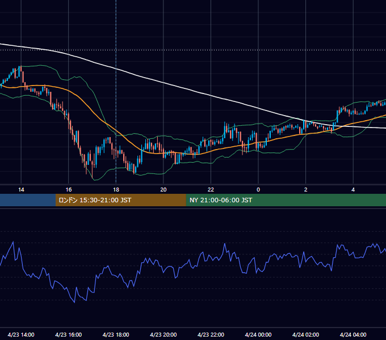Click the ロンドン 15:30-21:00 JST session bar
The height and width of the screenshot is (340, 386).
coord(120,200)
